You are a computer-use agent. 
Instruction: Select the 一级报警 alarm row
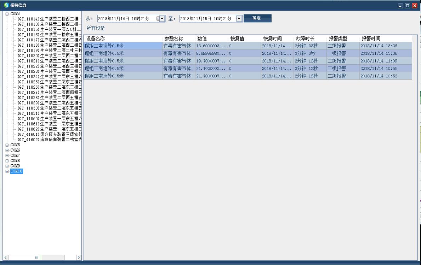pyautogui.click(x=248, y=53)
